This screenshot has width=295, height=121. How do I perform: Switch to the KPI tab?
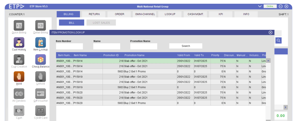click(221, 14)
